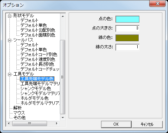Click tree horizontal scrollbar right arrow

56,123
